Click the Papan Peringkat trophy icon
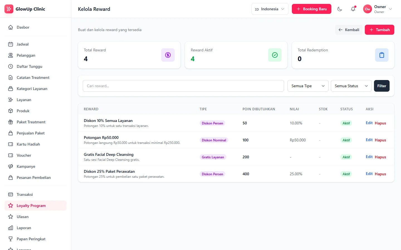 [x=11, y=239]
